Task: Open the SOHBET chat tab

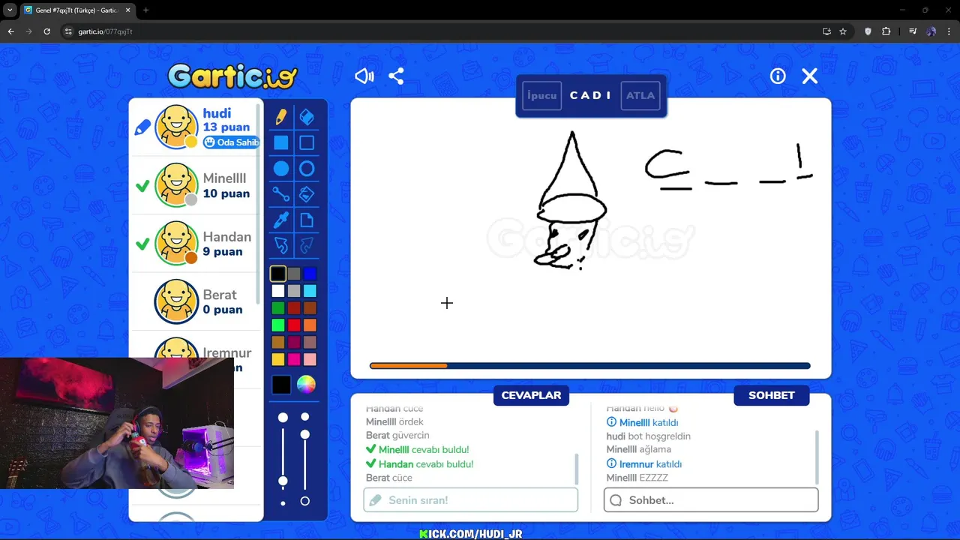Action: (771, 395)
